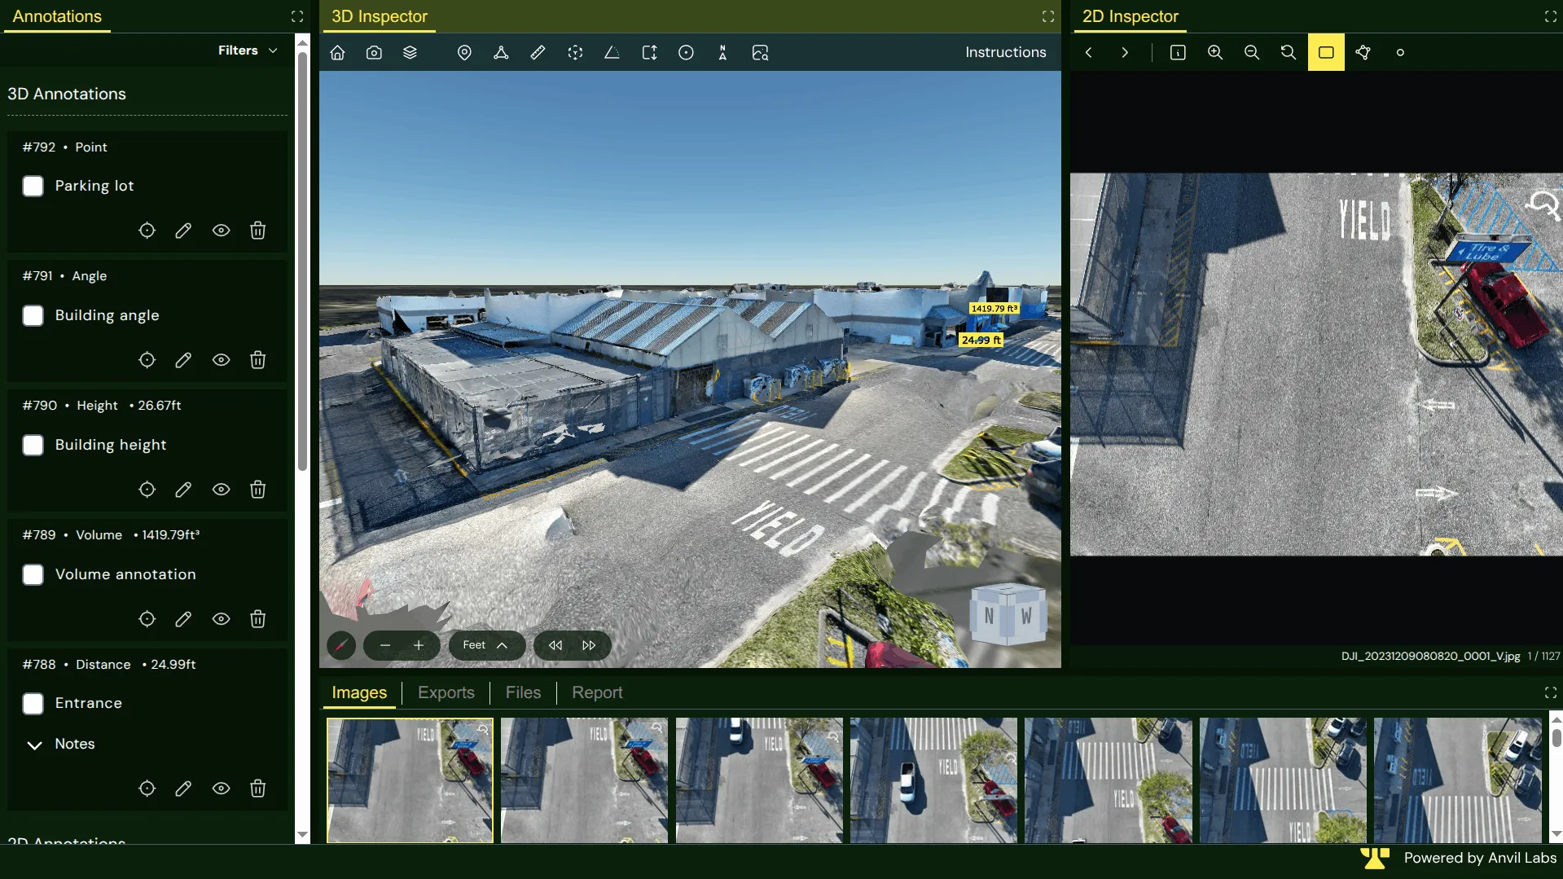Check the Parking lot annotation checkbox
1563x879 pixels.
pos(33,187)
